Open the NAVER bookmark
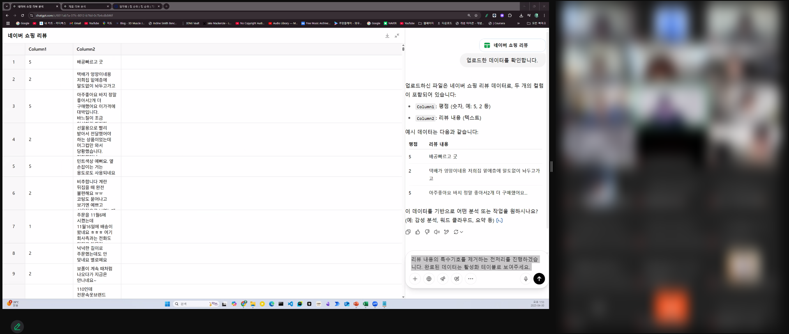789x334 pixels. click(390, 23)
